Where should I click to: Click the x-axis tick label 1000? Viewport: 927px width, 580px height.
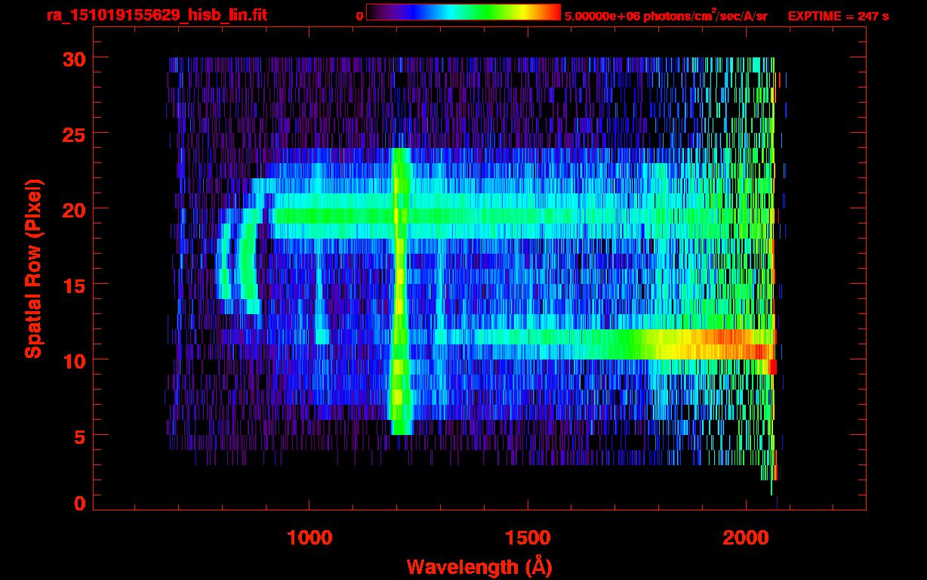(x=310, y=537)
